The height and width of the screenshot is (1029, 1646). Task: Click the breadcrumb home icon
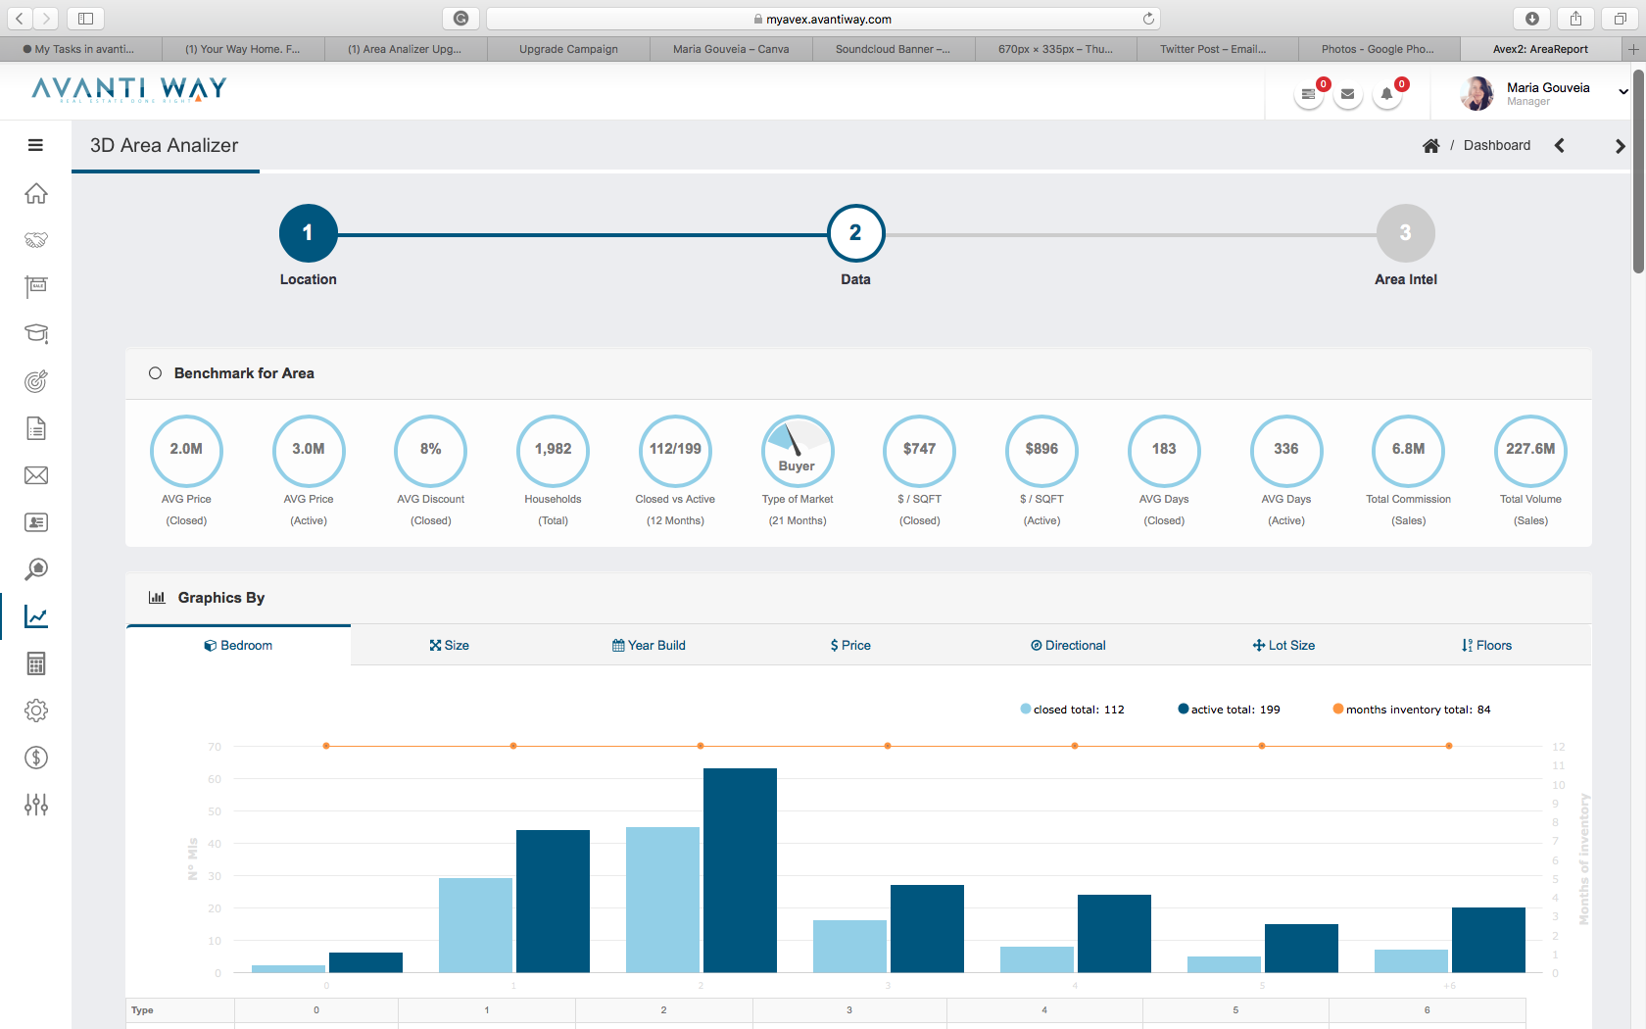coord(1431,145)
